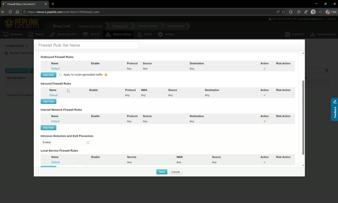This screenshot has width=338, height=203.
Task: Click the Wi-Fi AP signal icon
Action: (x=85, y=34)
